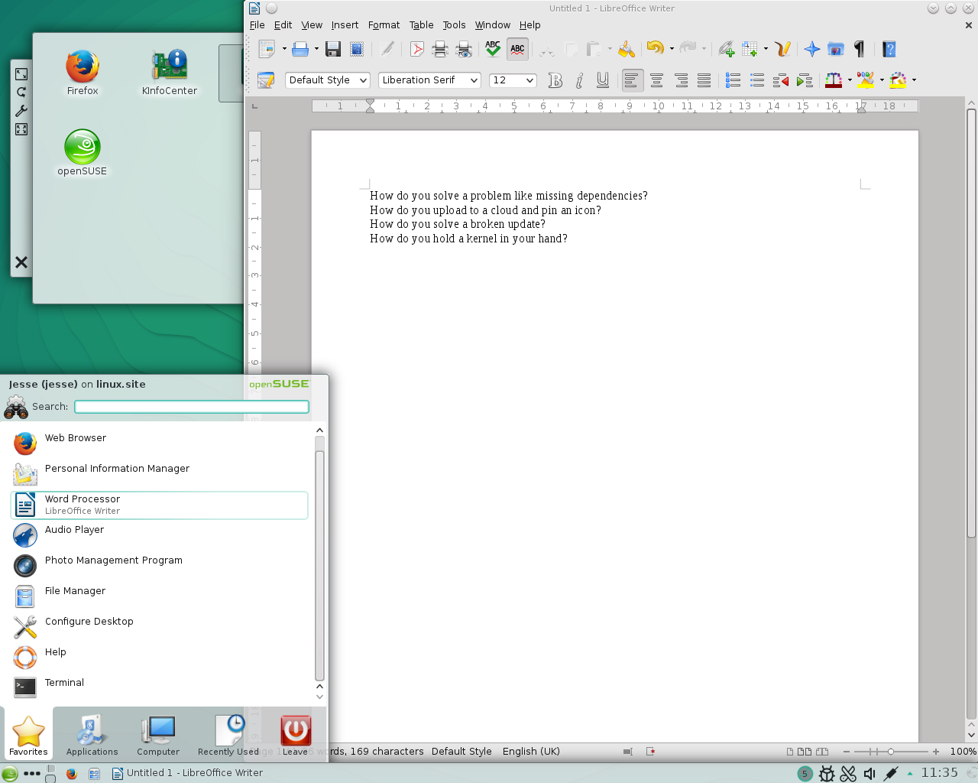Open the Format menu
The image size is (978, 783).
pos(384,25)
